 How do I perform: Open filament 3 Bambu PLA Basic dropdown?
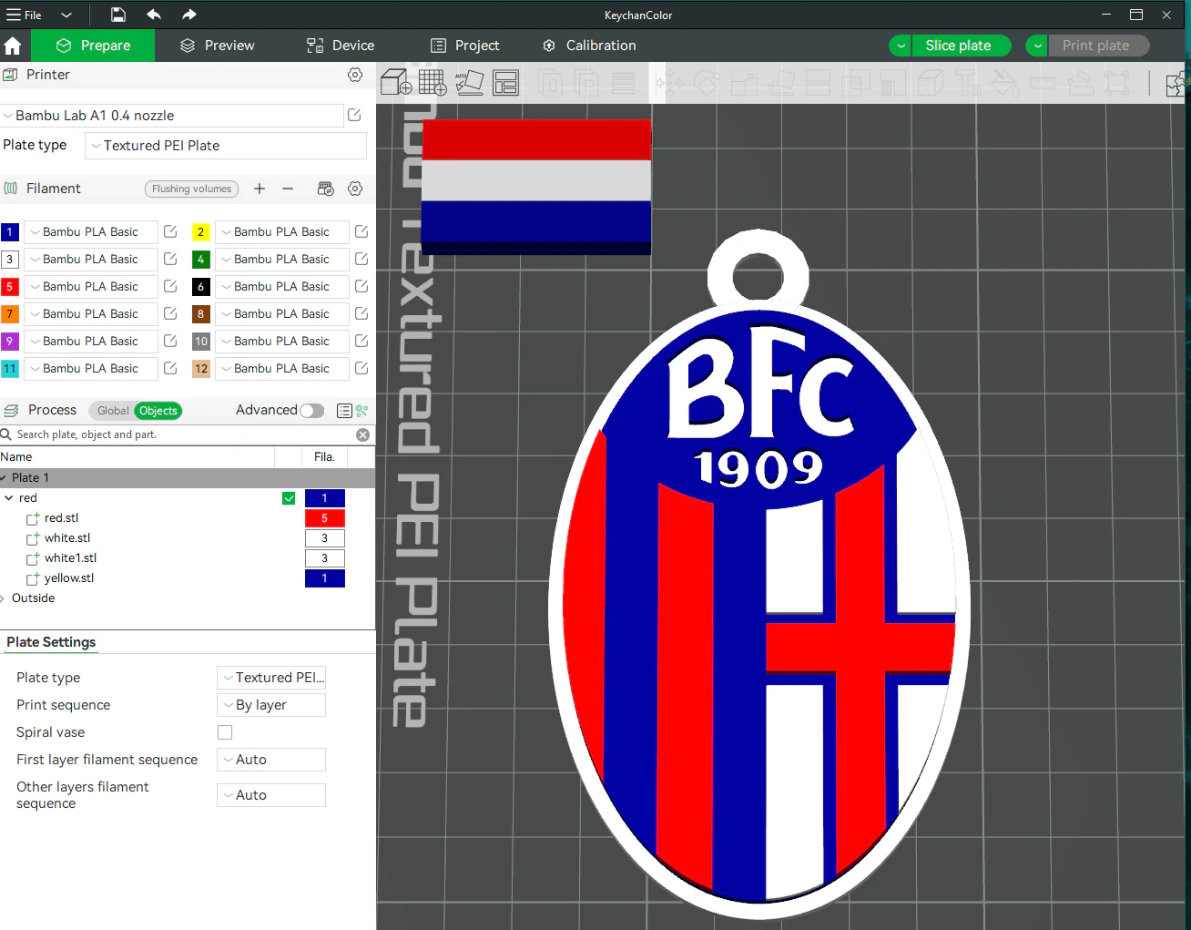[x=90, y=259]
